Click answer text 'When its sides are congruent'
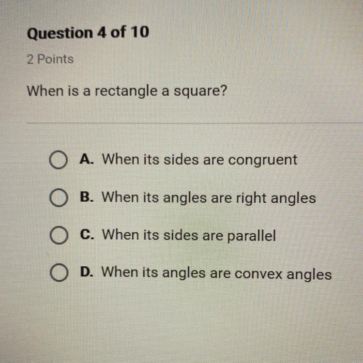Viewport: 363px width, 363px height. click(x=200, y=160)
